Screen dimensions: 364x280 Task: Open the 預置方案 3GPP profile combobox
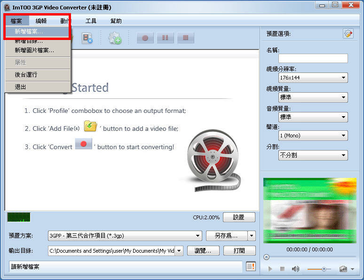(x=125, y=236)
